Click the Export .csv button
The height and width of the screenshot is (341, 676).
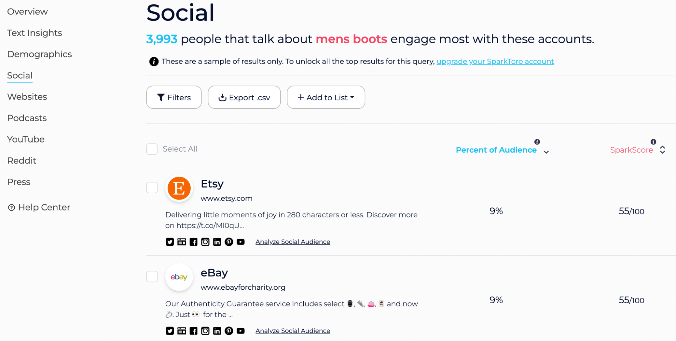pos(244,97)
